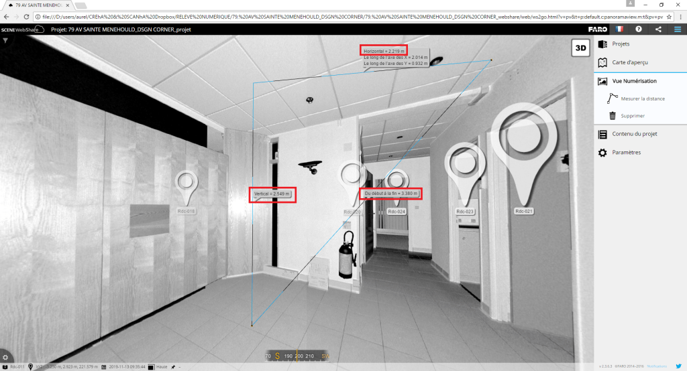Change language via French flag
Viewport: 687px width, 371px height.
click(619, 29)
